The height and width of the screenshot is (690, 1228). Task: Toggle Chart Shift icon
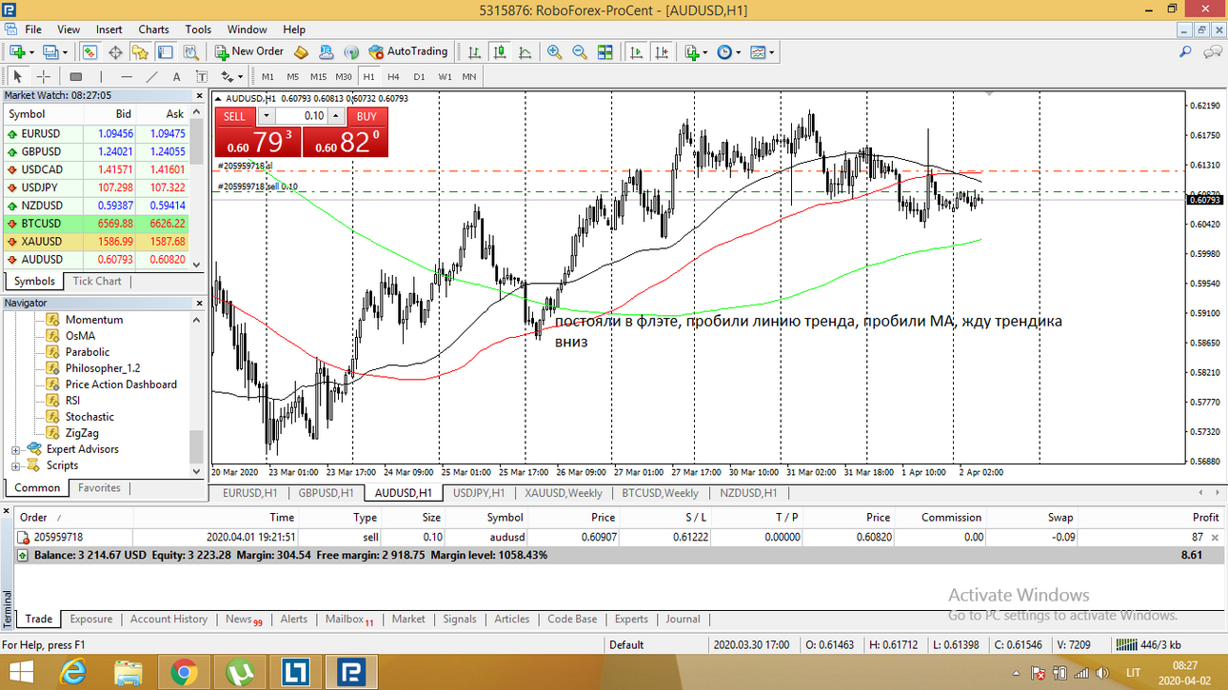pyautogui.click(x=661, y=51)
